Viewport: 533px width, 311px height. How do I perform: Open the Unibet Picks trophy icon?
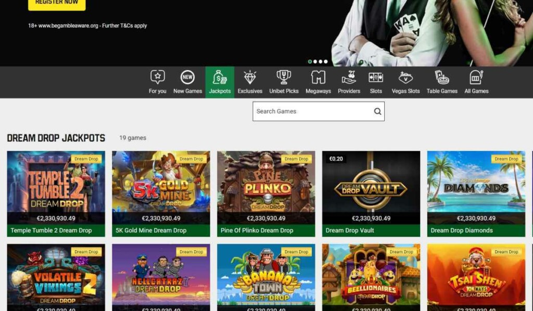(284, 77)
